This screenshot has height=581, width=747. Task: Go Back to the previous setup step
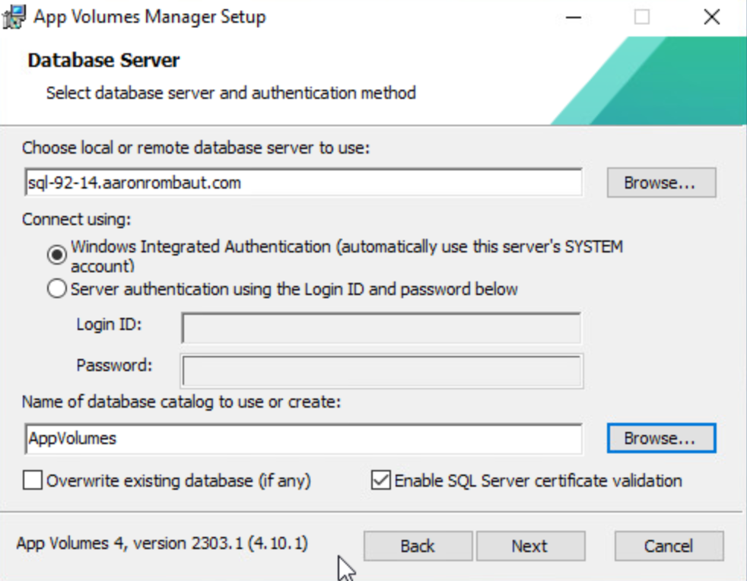click(418, 546)
